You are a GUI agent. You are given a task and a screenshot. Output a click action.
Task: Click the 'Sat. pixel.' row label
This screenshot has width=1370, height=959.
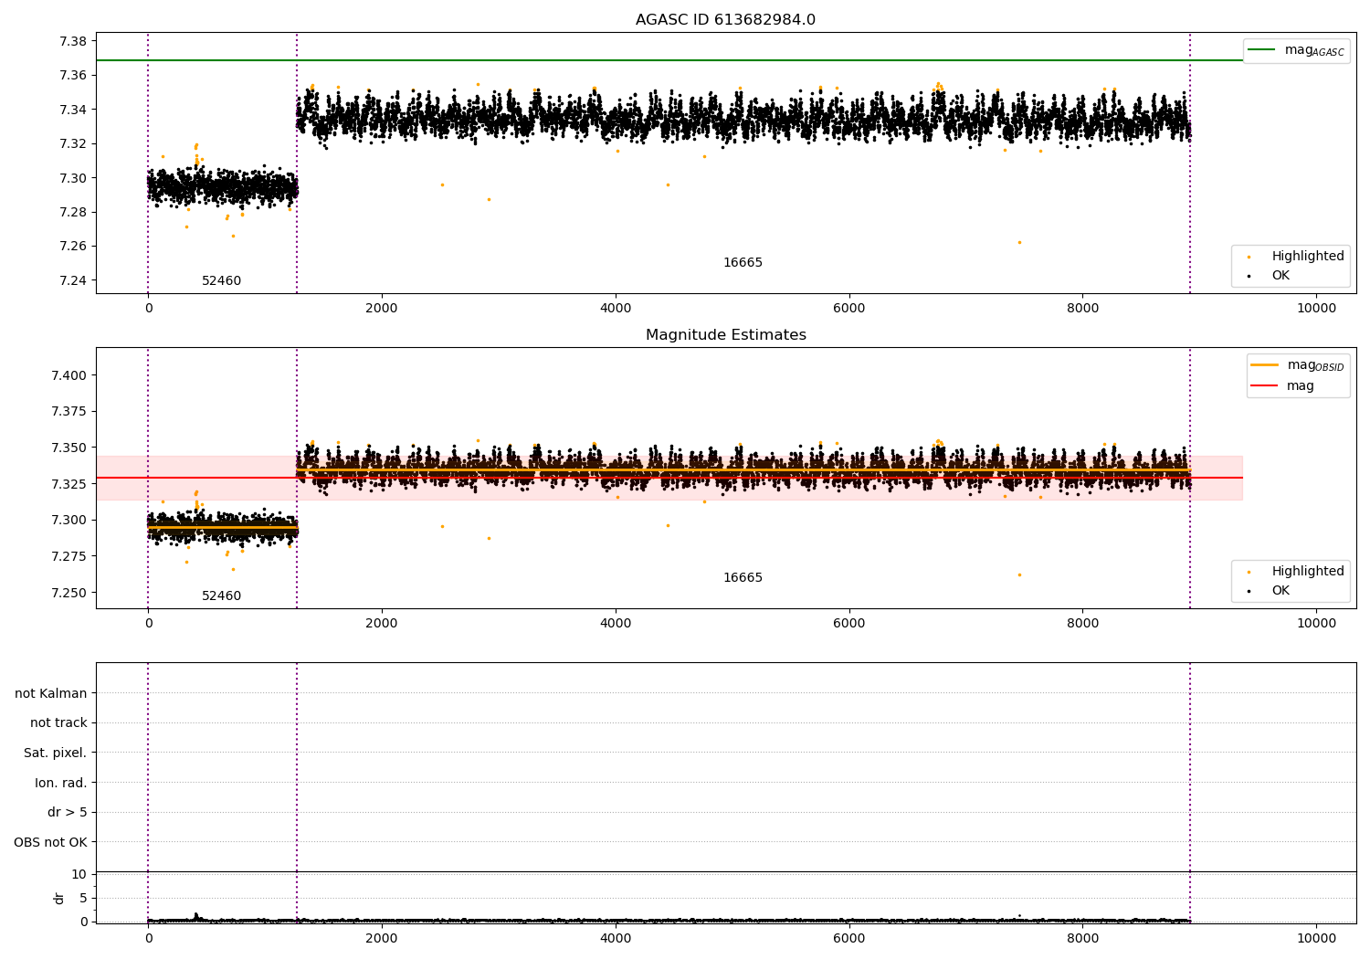(56, 753)
